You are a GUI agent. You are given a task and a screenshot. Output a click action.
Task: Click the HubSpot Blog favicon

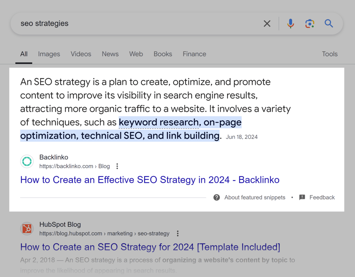point(27,229)
